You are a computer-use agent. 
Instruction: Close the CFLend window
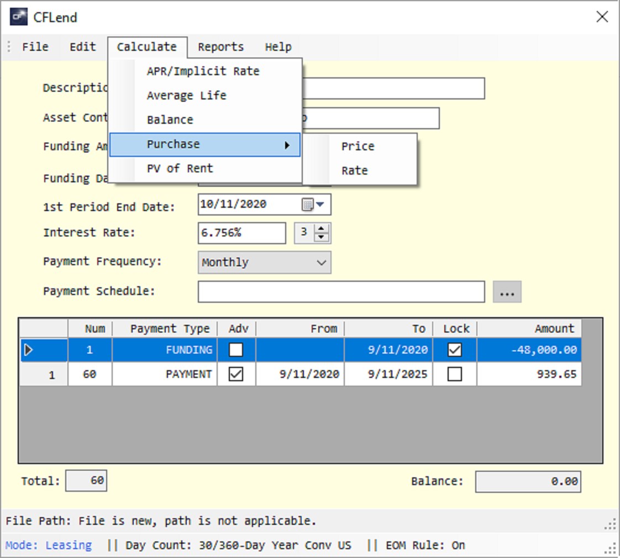click(602, 17)
